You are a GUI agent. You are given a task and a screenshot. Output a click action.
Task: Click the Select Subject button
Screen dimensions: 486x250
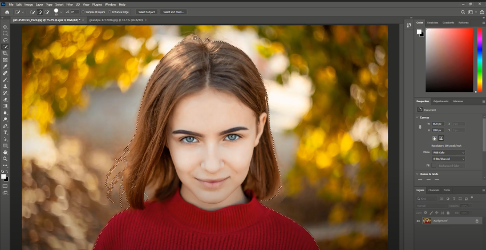point(146,11)
